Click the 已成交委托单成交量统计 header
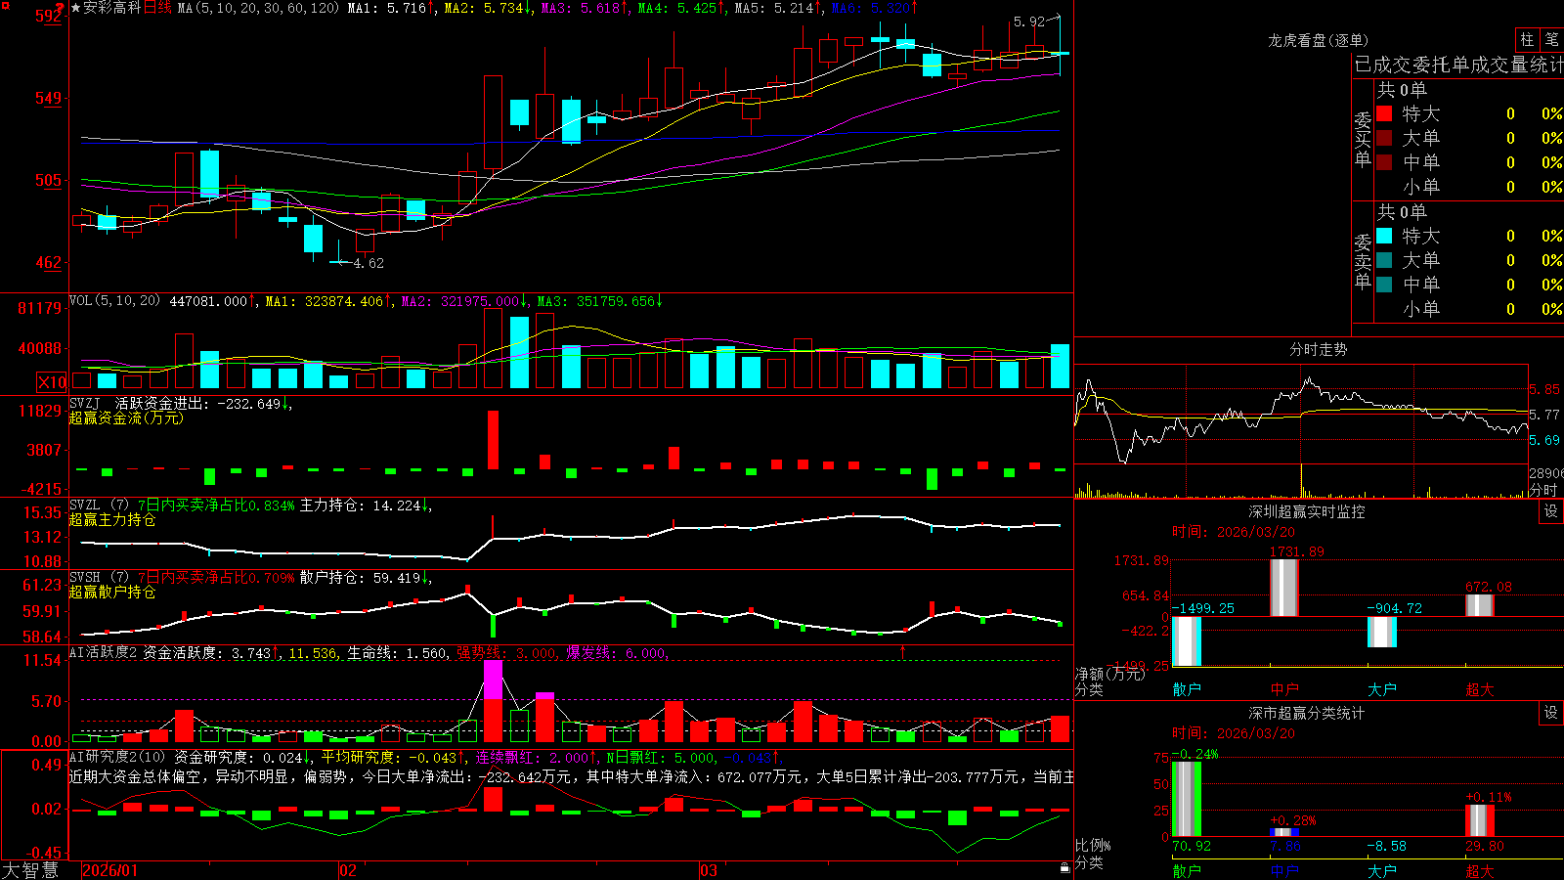 coord(1458,65)
